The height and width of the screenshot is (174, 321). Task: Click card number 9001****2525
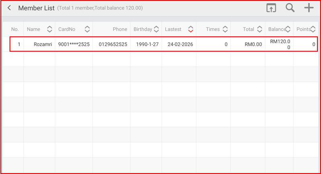tap(74, 44)
